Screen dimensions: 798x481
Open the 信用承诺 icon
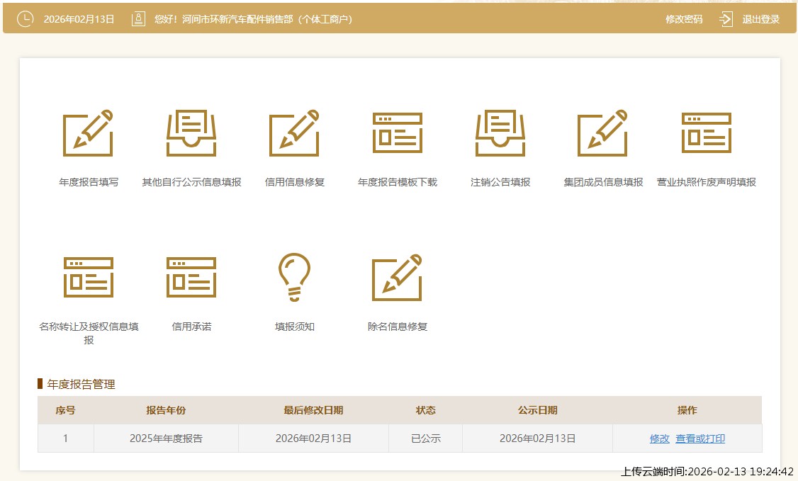[191, 278]
